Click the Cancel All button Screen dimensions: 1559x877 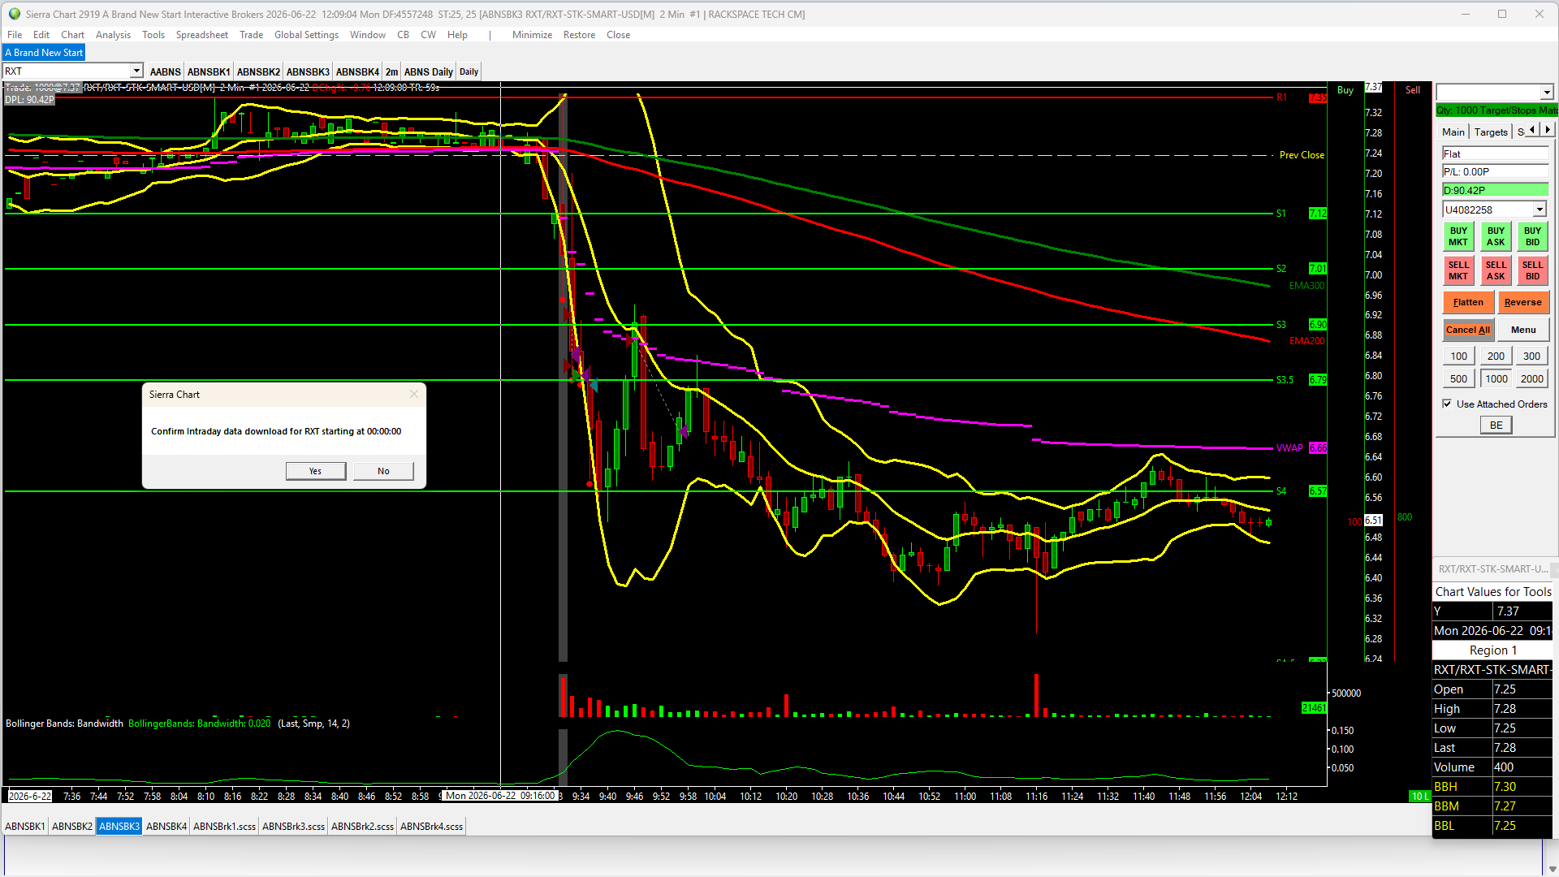(x=1468, y=330)
